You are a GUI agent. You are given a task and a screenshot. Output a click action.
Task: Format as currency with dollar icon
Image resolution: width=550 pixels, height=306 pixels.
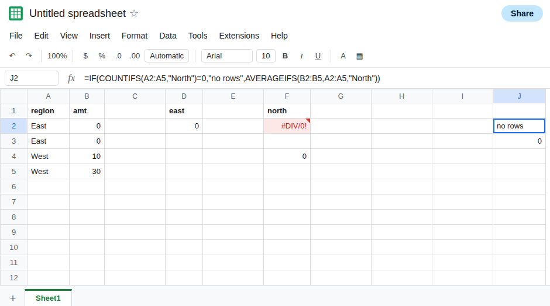tap(85, 55)
